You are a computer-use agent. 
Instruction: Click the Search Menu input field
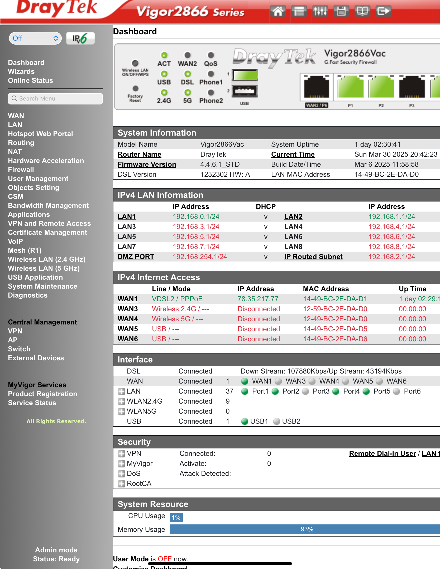[x=55, y=99]
